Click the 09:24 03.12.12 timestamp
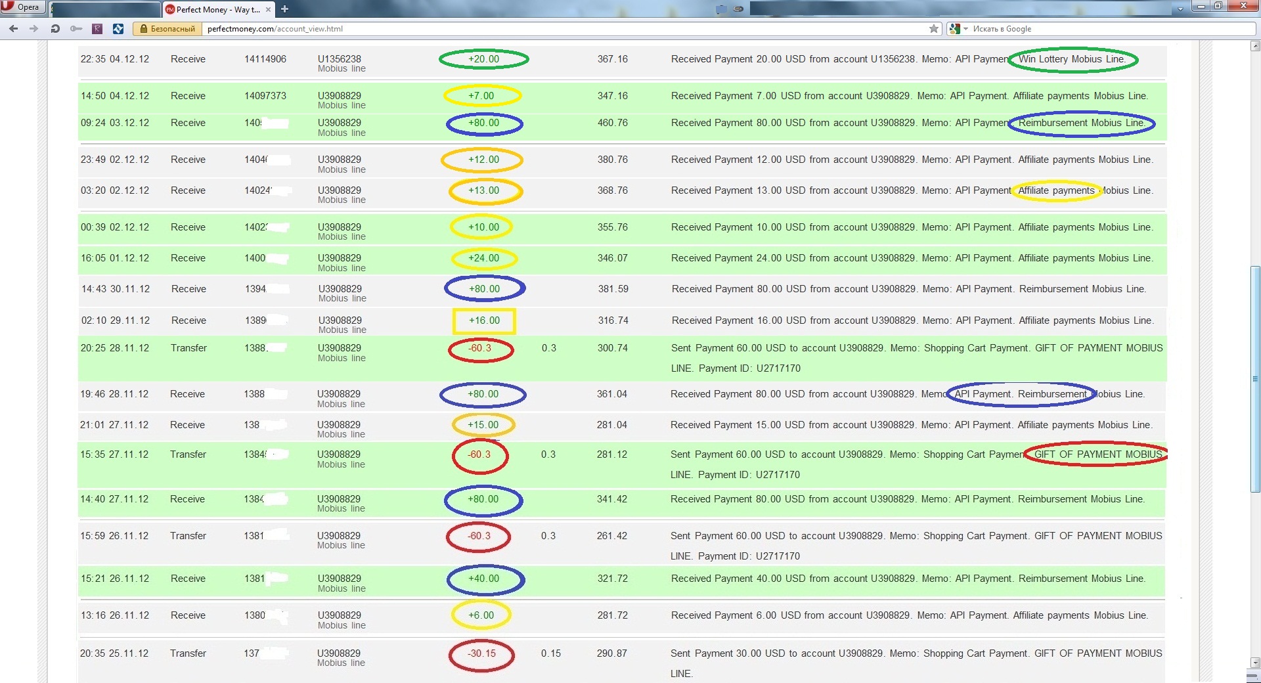Screen dimensions: 1261x683 tap(115, 123)
